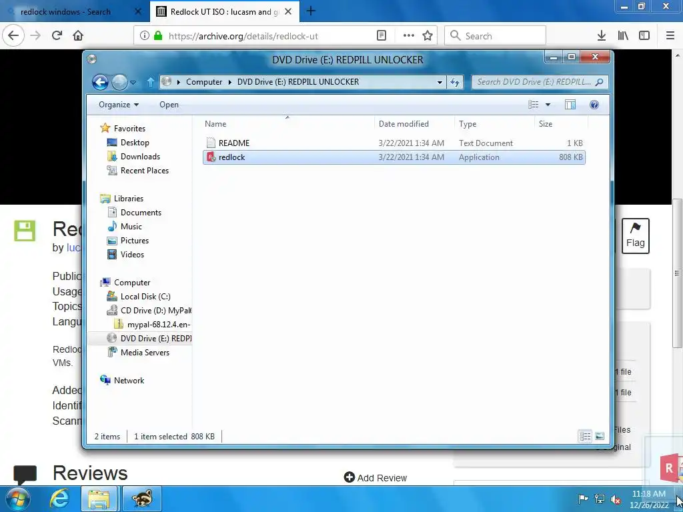Open a new browser tab
This screenshot has width=683, height=512.
tap(311, 11)
